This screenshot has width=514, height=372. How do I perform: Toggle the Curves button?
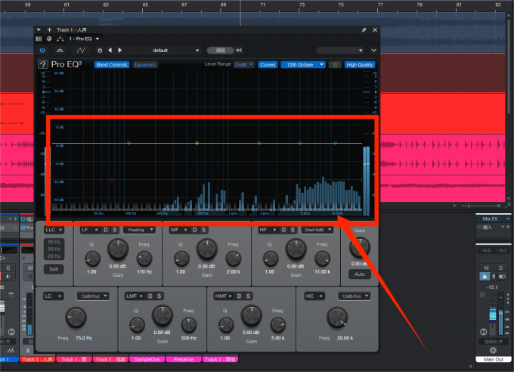point(268,64)
